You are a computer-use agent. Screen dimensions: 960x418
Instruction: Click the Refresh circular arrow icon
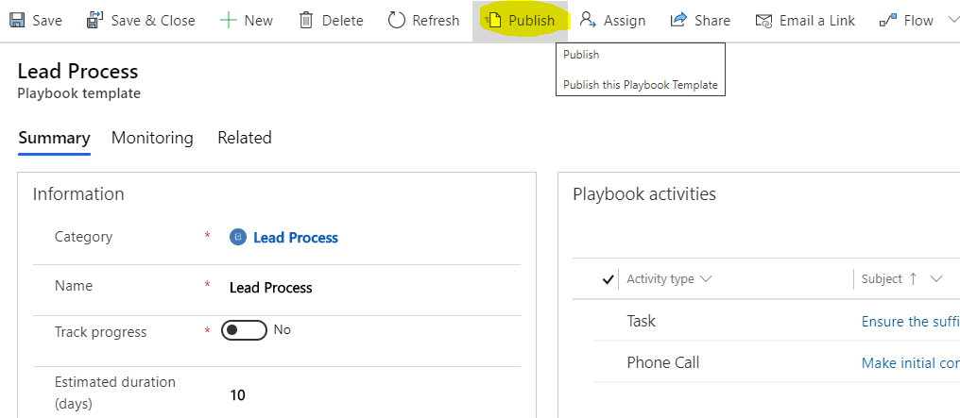[x=397, y=20]
